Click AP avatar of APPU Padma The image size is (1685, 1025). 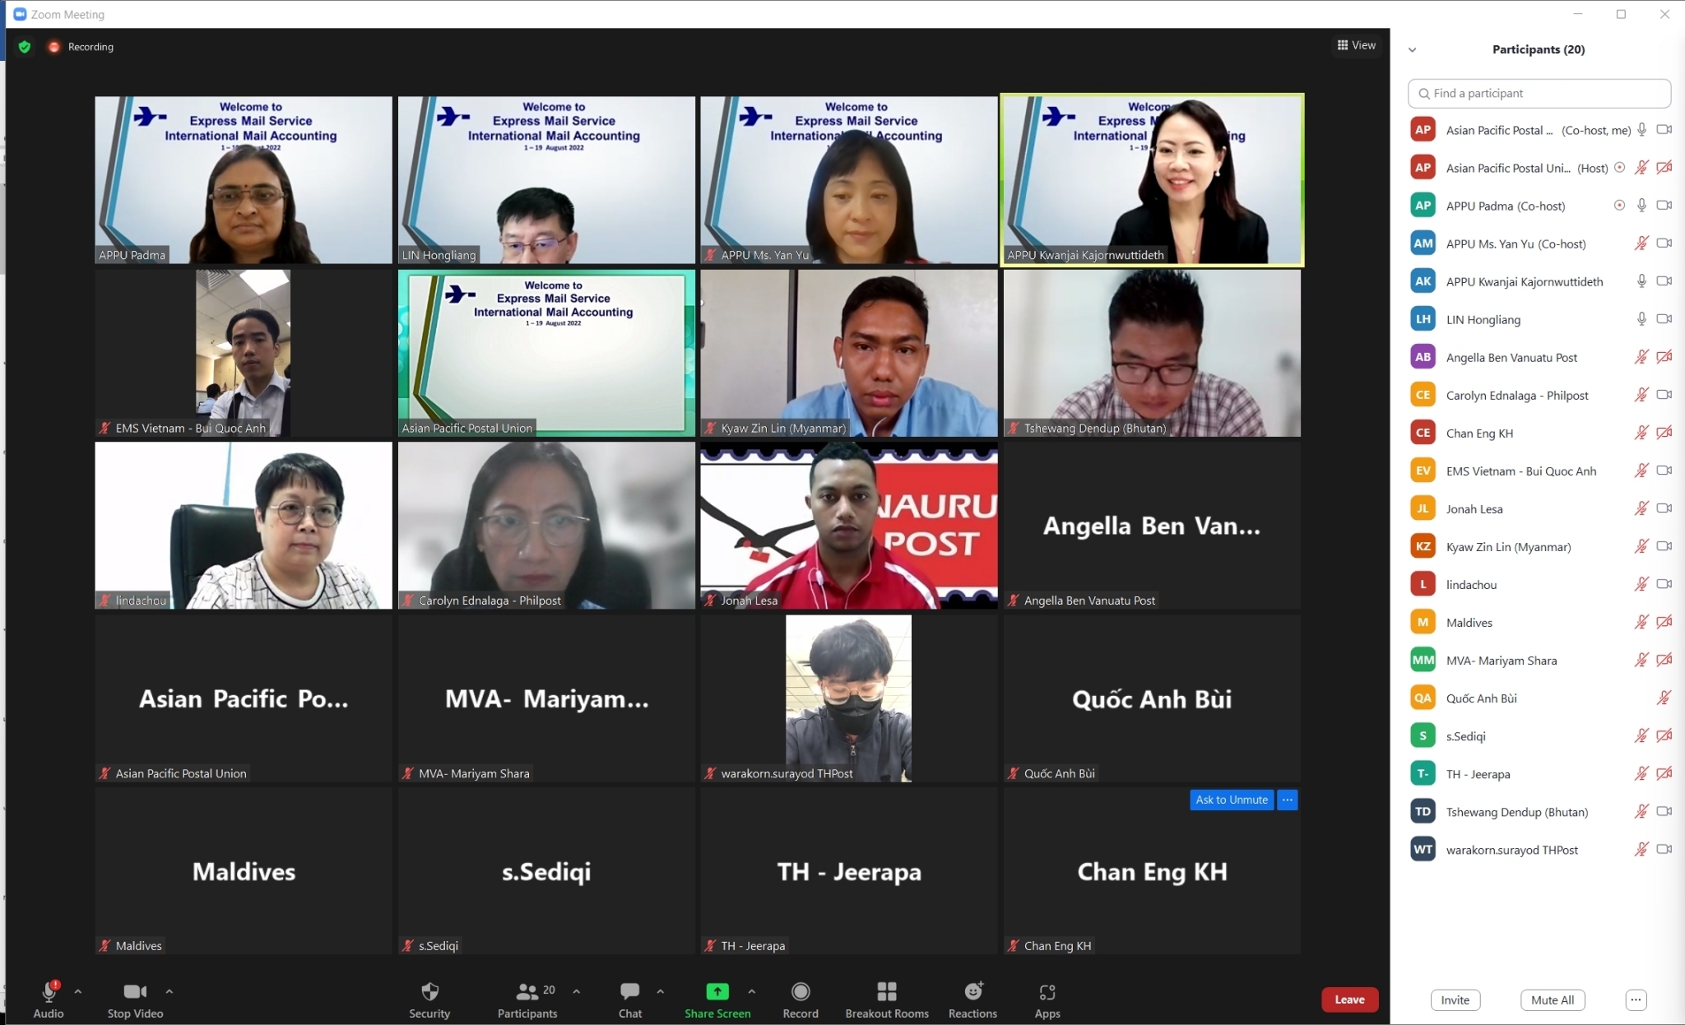1423,206
